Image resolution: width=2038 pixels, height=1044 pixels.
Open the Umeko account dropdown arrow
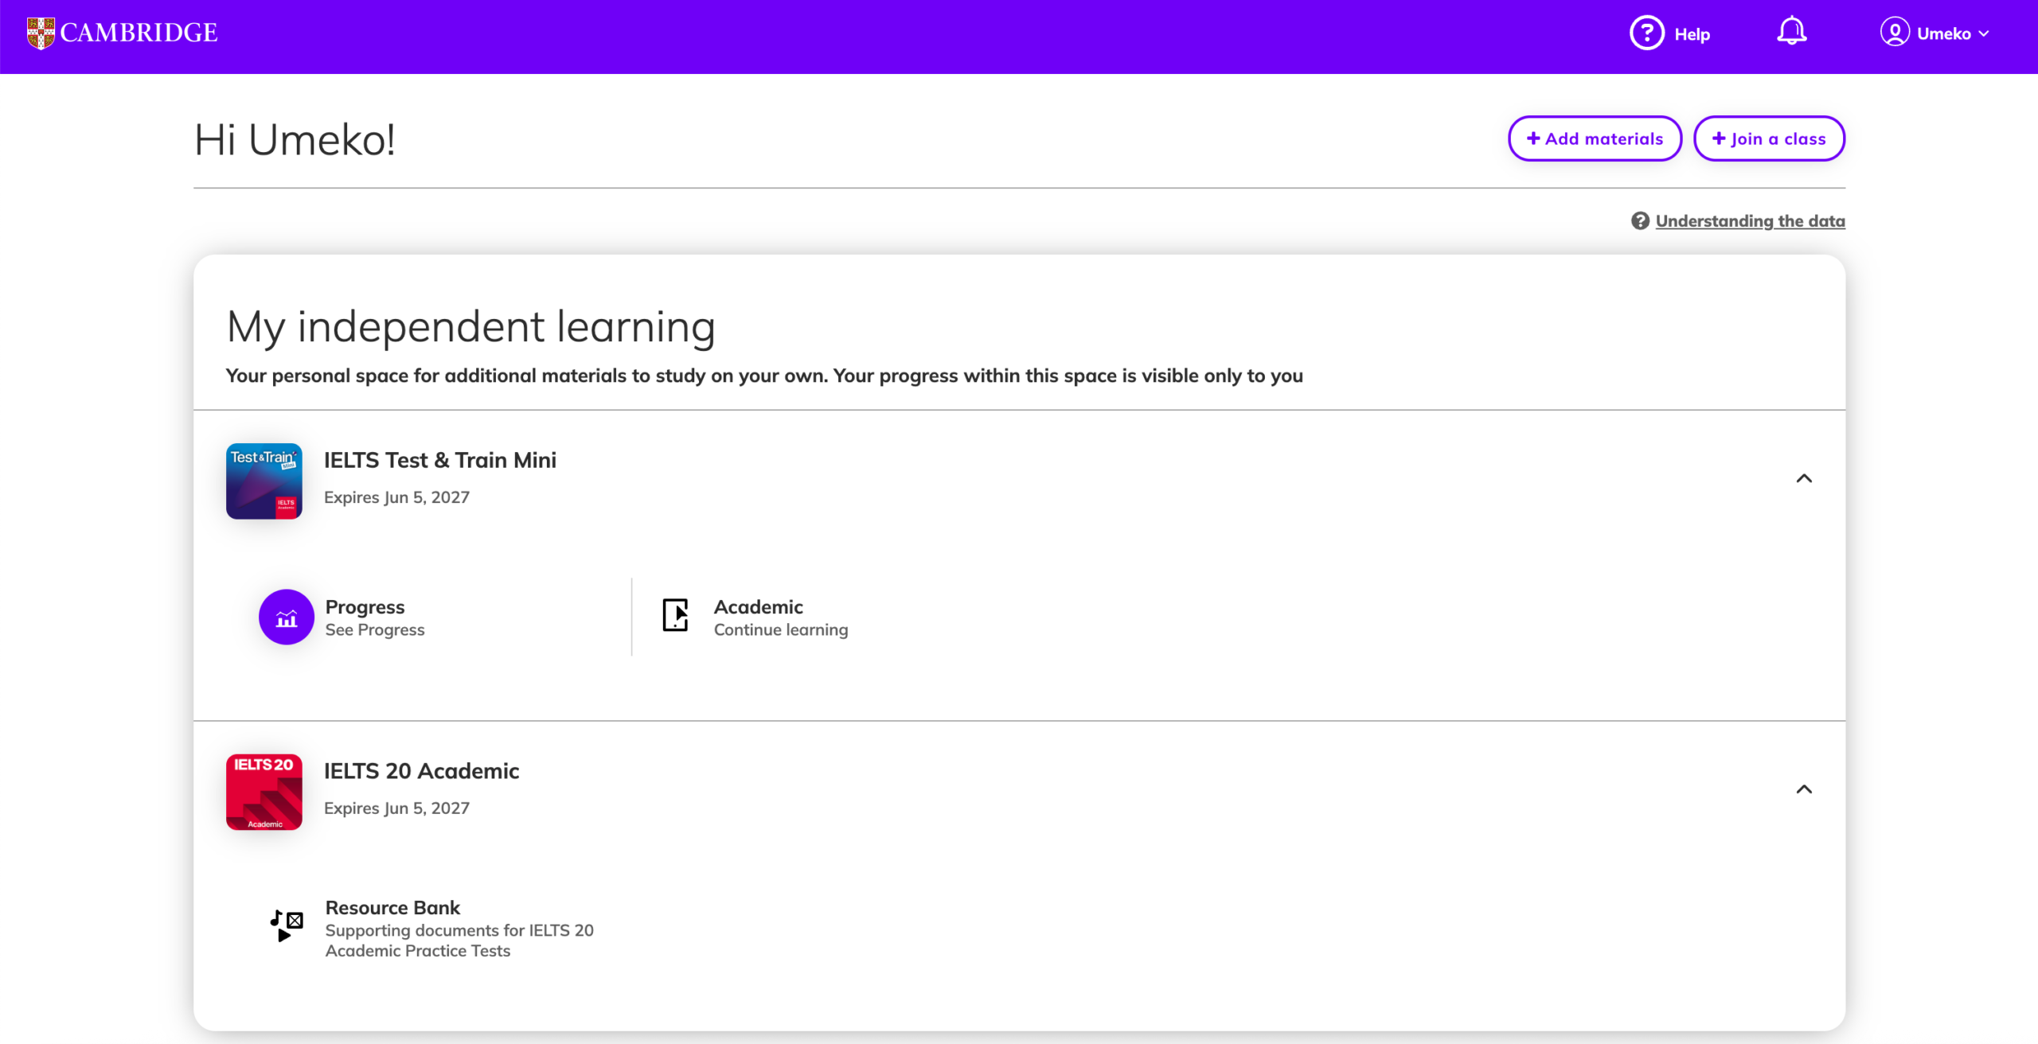(x=1984, y=34)
